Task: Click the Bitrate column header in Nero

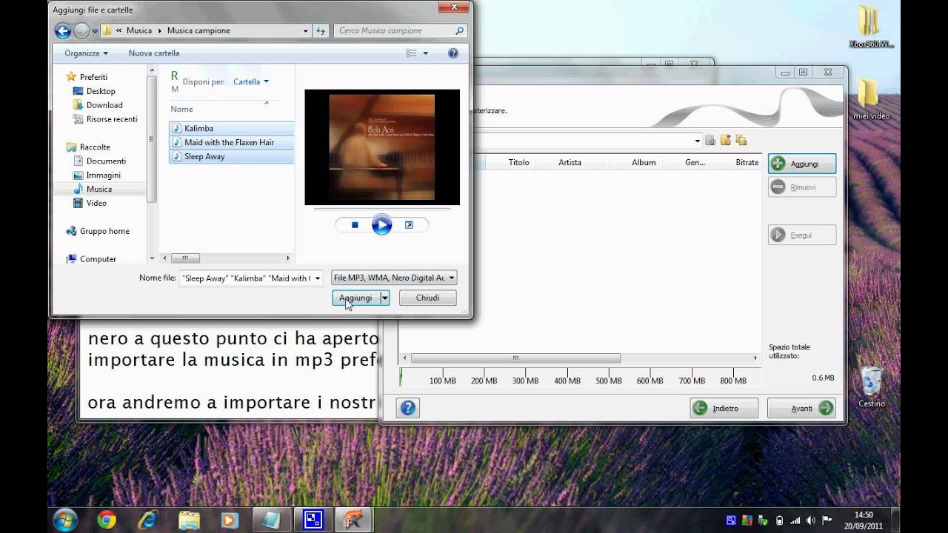Action: coord(747,162)
